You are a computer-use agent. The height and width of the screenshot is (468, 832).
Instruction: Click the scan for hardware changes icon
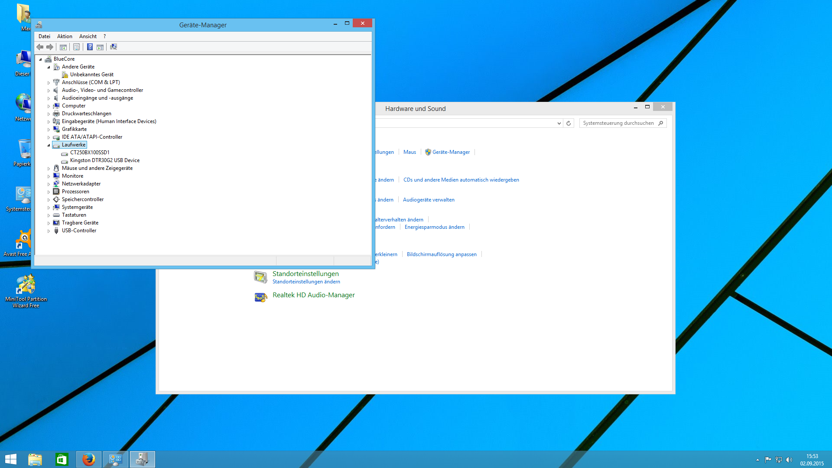coord(114,47)
